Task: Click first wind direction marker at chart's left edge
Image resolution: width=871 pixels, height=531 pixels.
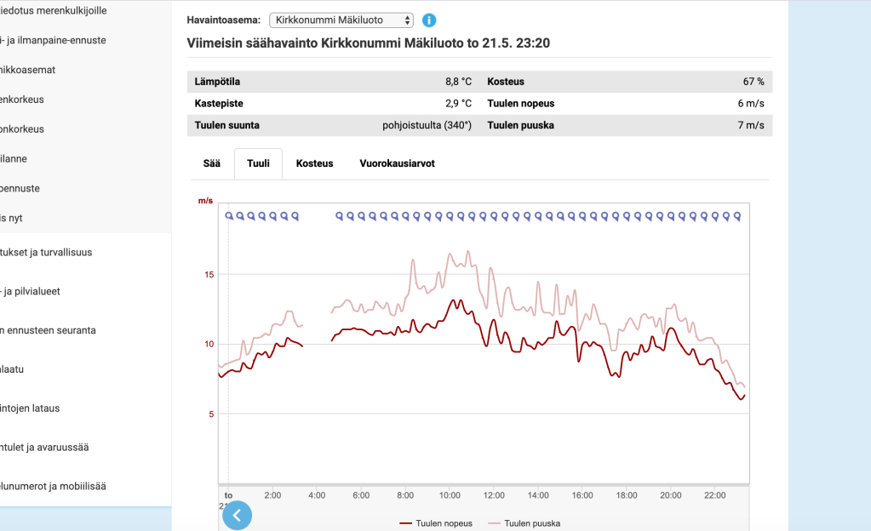Action: [229, 216]
